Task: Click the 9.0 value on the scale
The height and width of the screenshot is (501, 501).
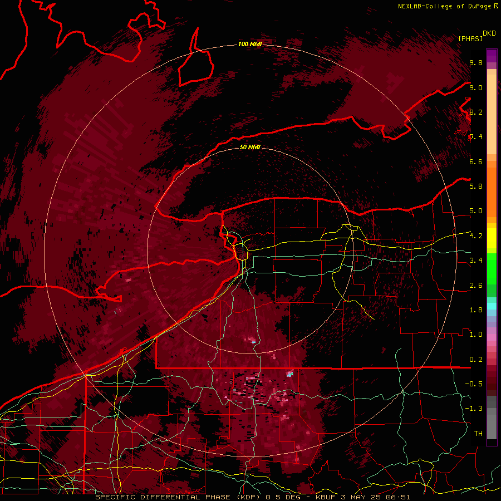Action: coord(476,87)
